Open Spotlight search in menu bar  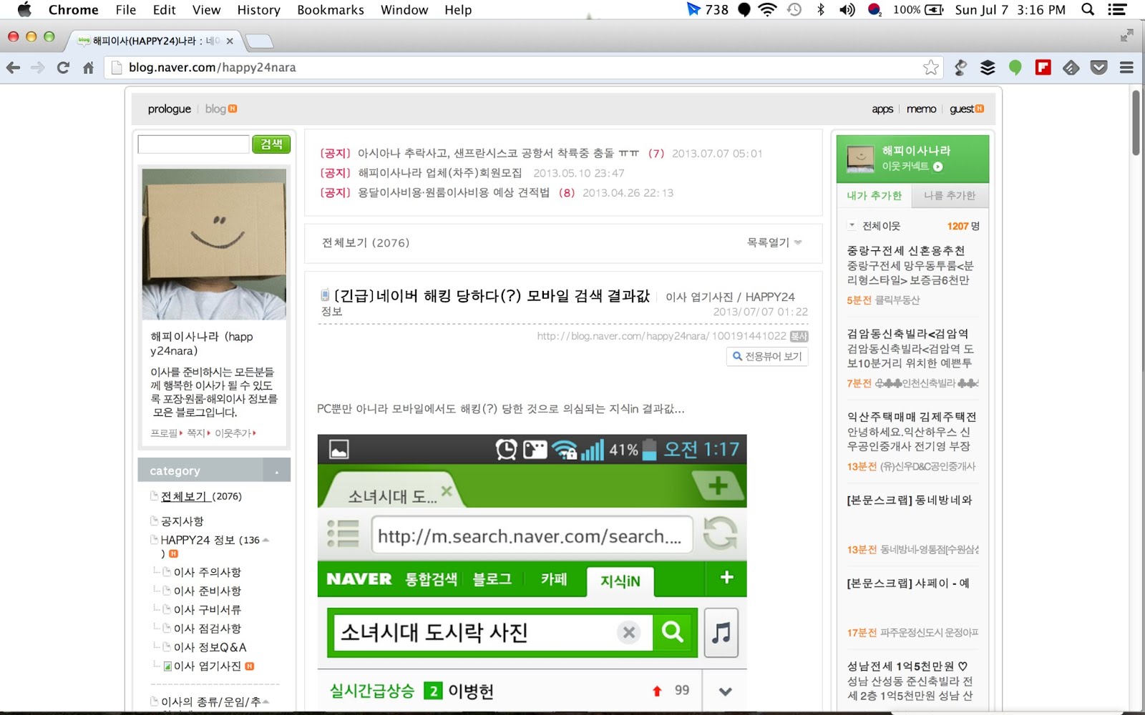tap(1088, 9)
